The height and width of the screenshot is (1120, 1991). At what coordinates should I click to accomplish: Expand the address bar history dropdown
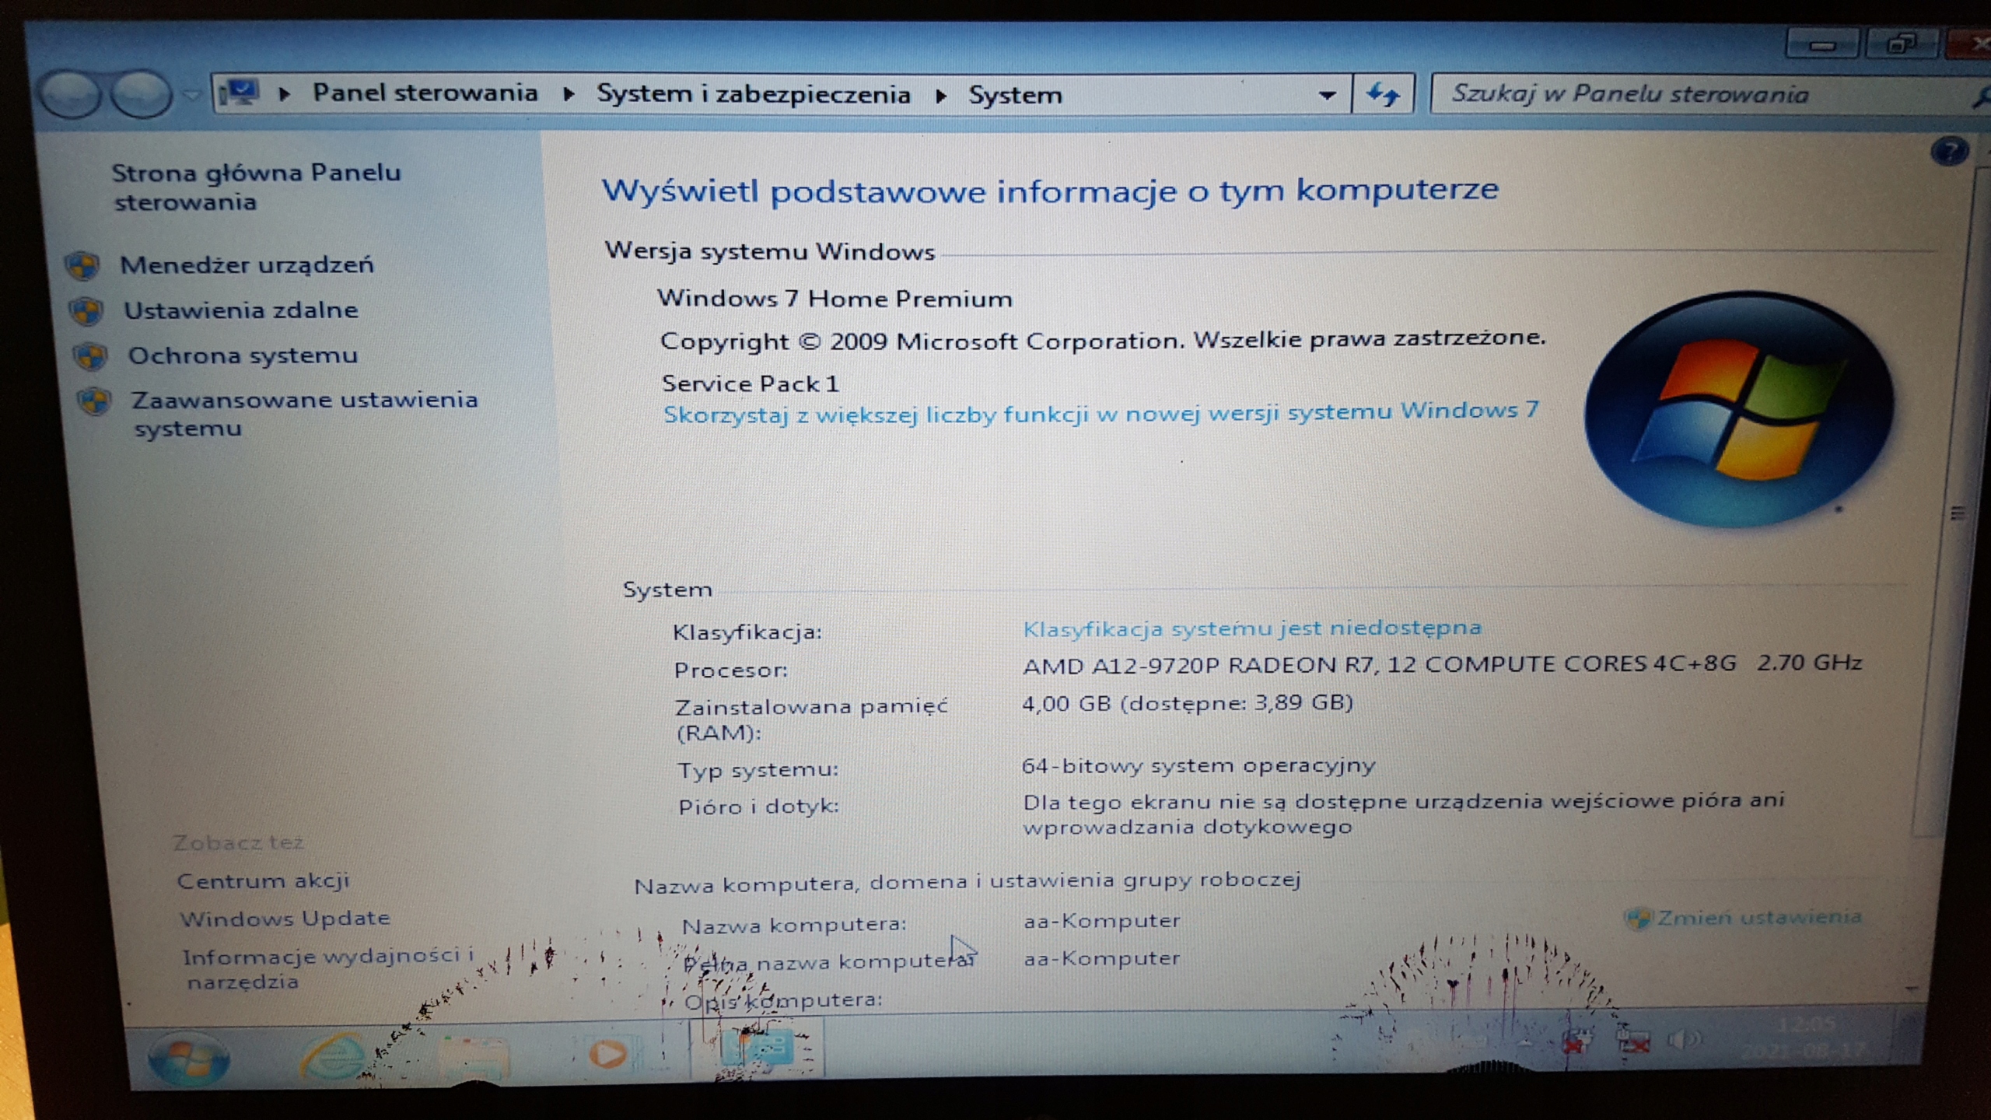[x=1327, y=96]
